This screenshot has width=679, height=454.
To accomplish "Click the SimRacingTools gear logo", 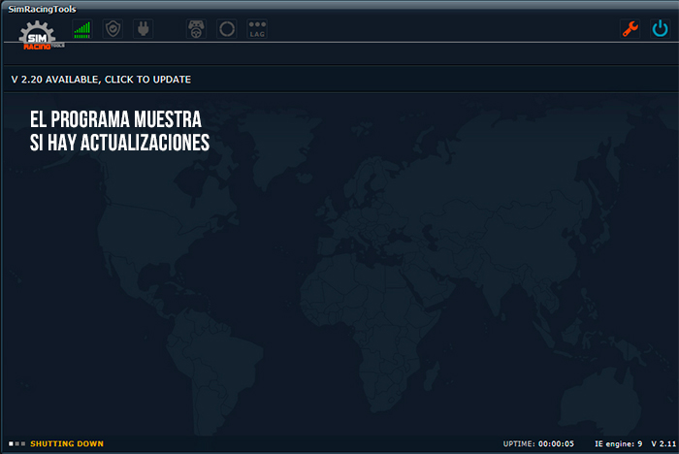I will [41, 33].
